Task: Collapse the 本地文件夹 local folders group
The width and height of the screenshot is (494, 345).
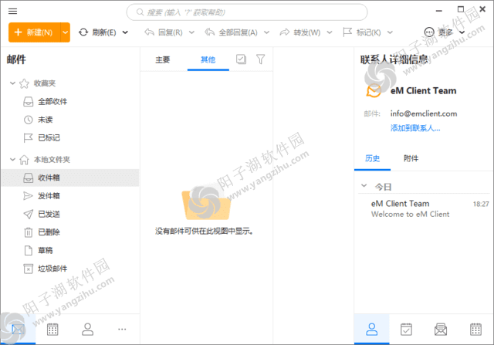Action: pos(12,160)
